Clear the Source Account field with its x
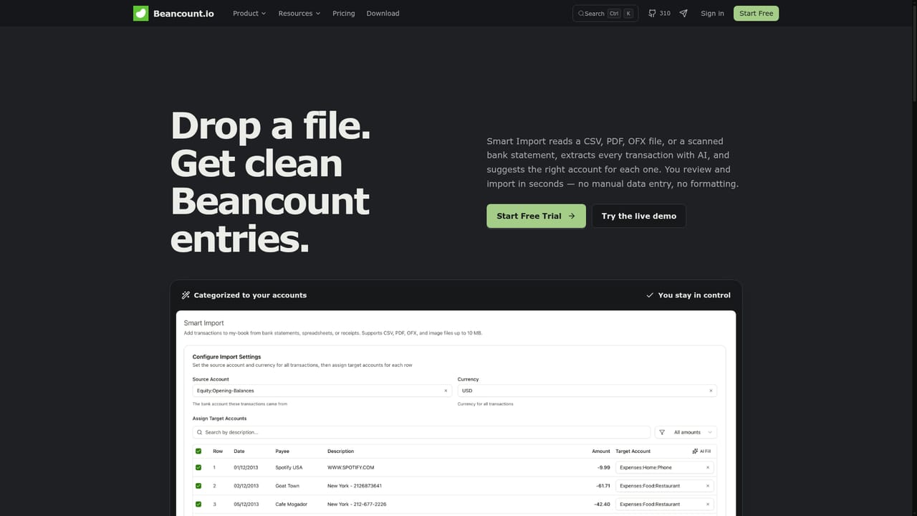Image resolution: width=917 pixels, height=516 pixels. pyautogui.click(x=446, y=391)
